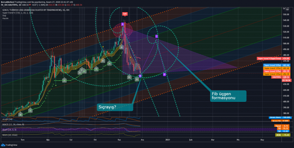This screenshot has width=294, height=148.
Task: Click the %D 15.12 stochastic tag
Action: [283, 128]
